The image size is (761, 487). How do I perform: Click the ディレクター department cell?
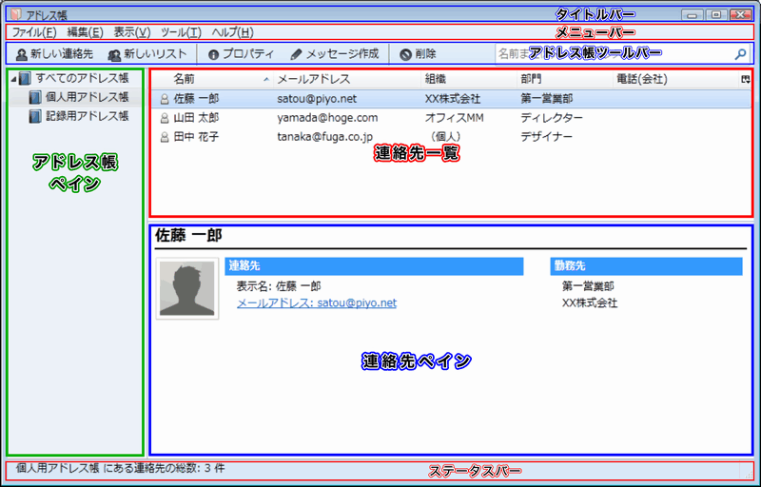pos(552,118)
